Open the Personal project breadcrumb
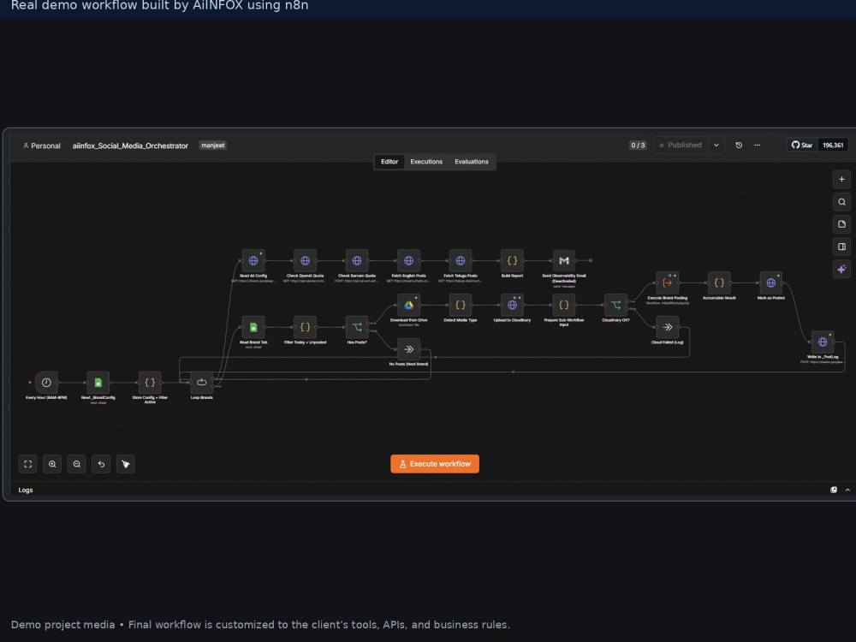856x642 pixels. (x=42, y=146)
